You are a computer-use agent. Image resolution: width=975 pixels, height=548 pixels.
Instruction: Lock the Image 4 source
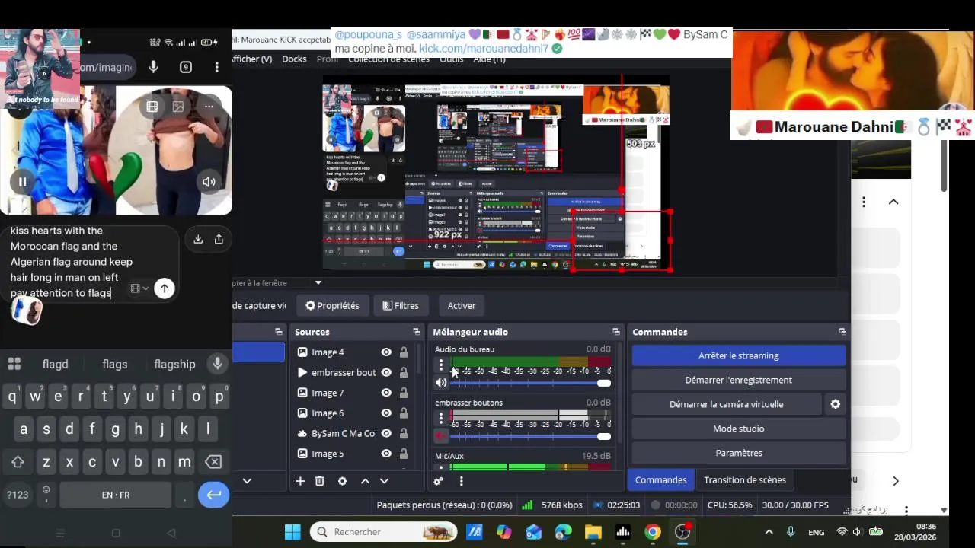point(404,352)
